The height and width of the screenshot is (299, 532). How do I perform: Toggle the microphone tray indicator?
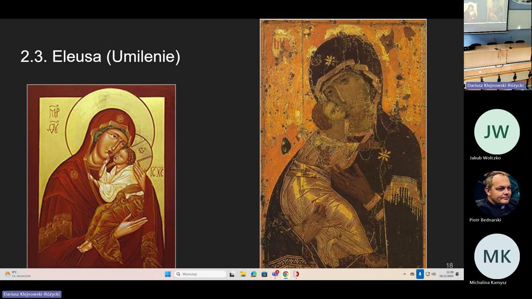[420, 274]
